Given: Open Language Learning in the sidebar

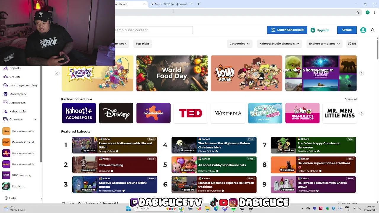Looking at the screenshot, I should point(23,85).
